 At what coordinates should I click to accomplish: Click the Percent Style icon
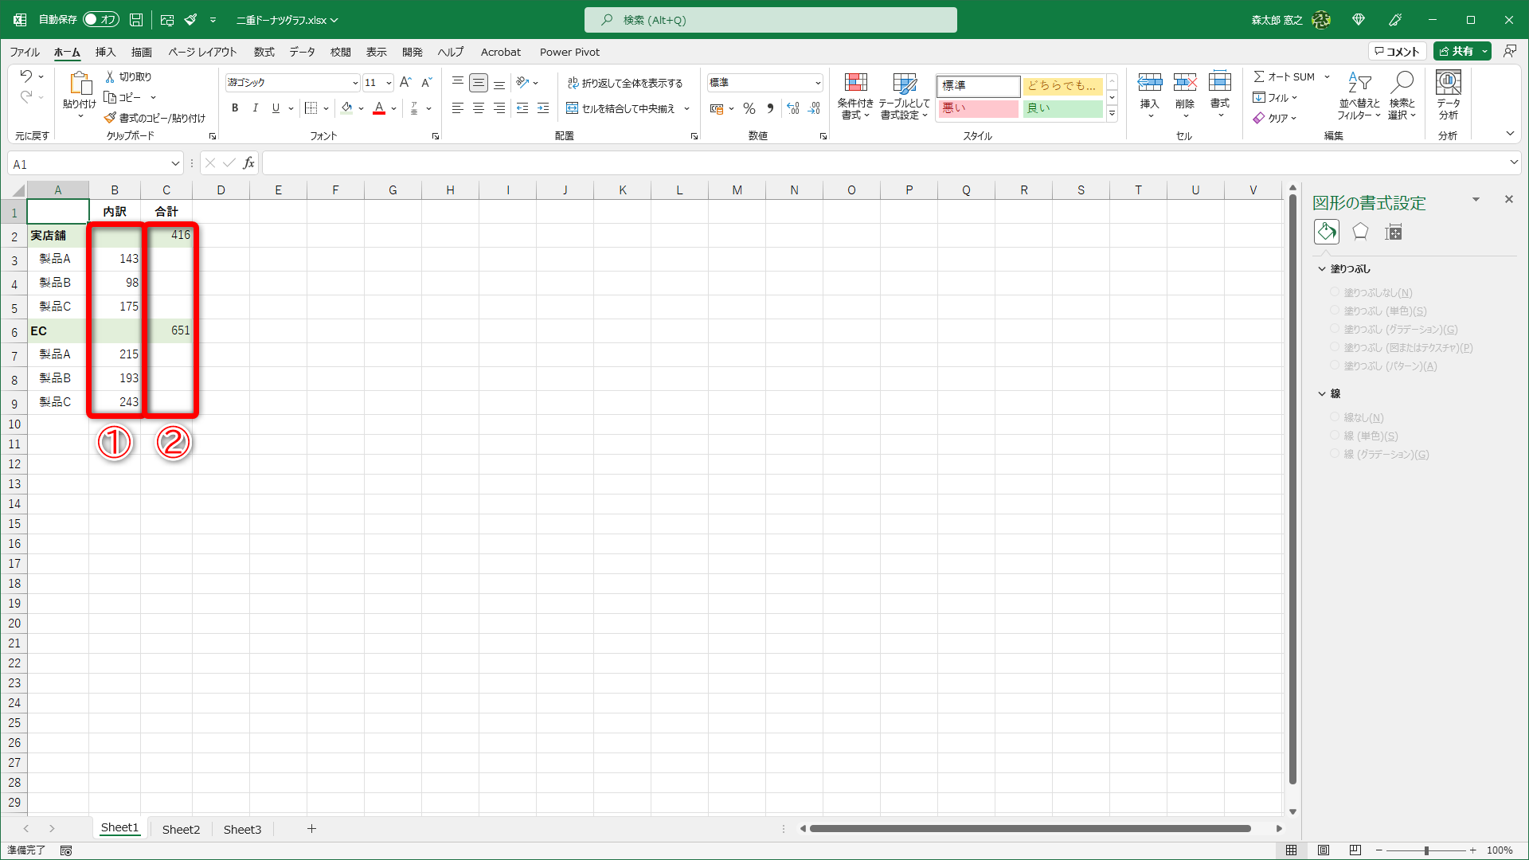[x=749, y=108]
